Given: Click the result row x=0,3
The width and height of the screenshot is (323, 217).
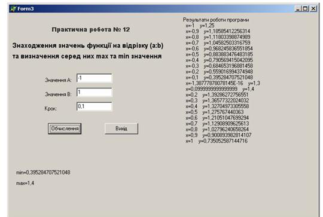Looking at the screenshot, I should [217, 100].
